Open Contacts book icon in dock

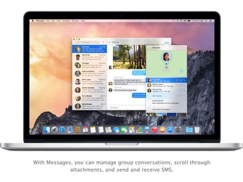coord(77,130)
